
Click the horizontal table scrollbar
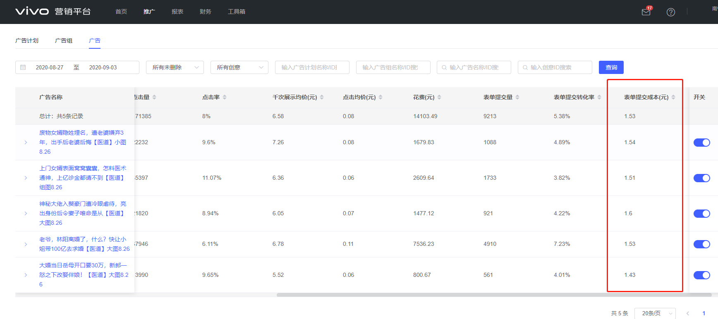tap(492, 295)
